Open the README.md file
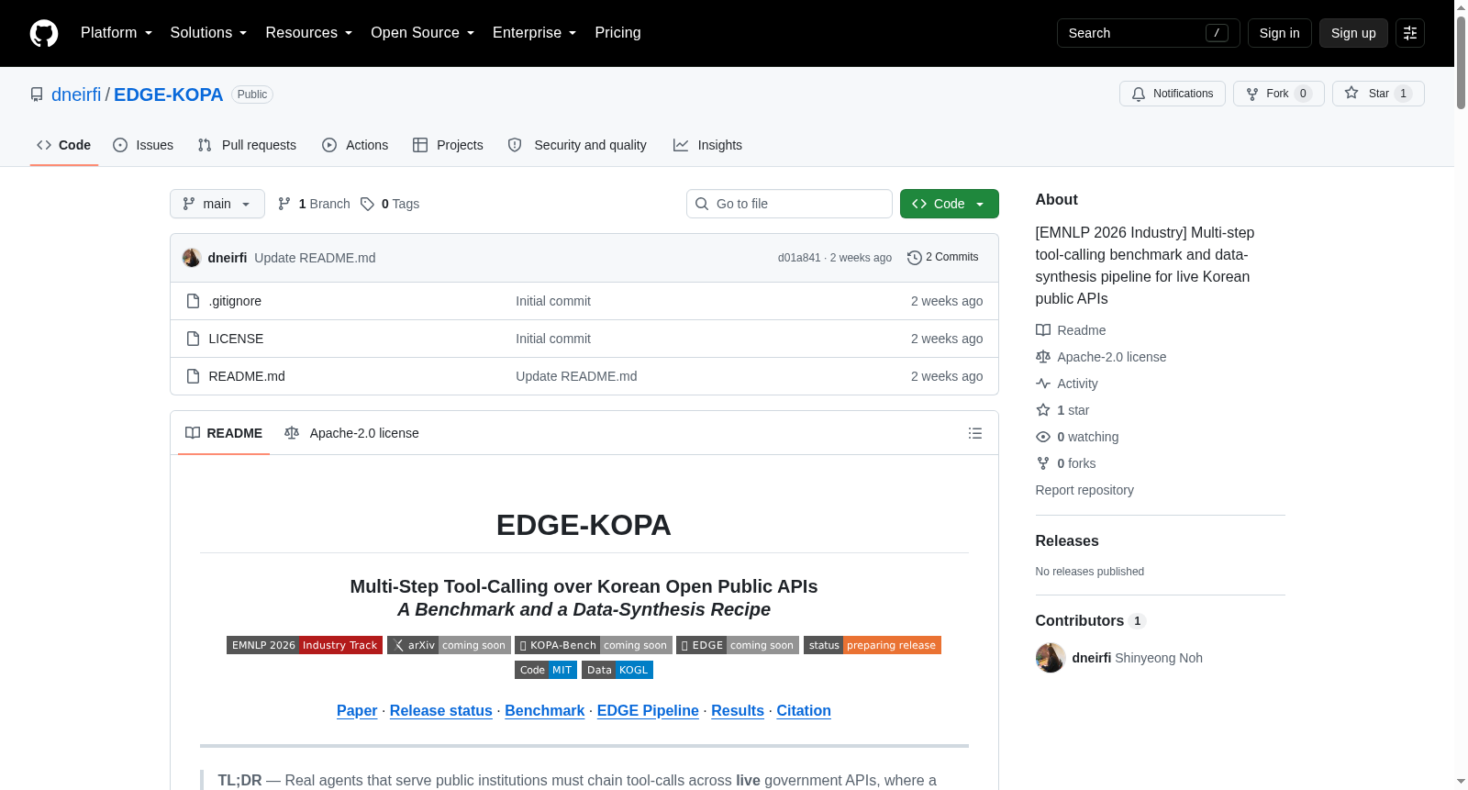The width and height of the screenshot is (1468, 790). [x=247, y=376]
